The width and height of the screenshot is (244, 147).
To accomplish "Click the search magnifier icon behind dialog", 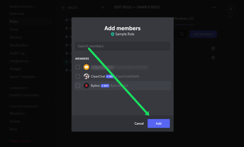I will pyautogui.click(x=182, y=34).
